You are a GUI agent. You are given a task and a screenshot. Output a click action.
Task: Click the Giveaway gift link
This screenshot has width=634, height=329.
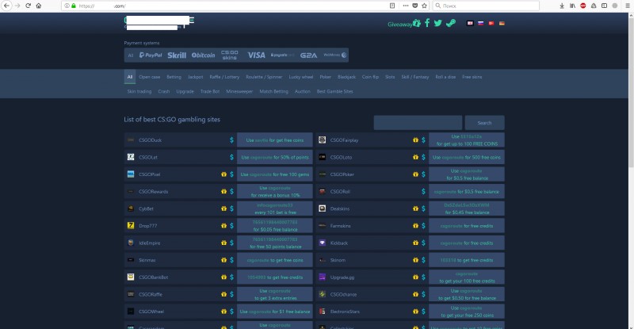pos(404,24)
